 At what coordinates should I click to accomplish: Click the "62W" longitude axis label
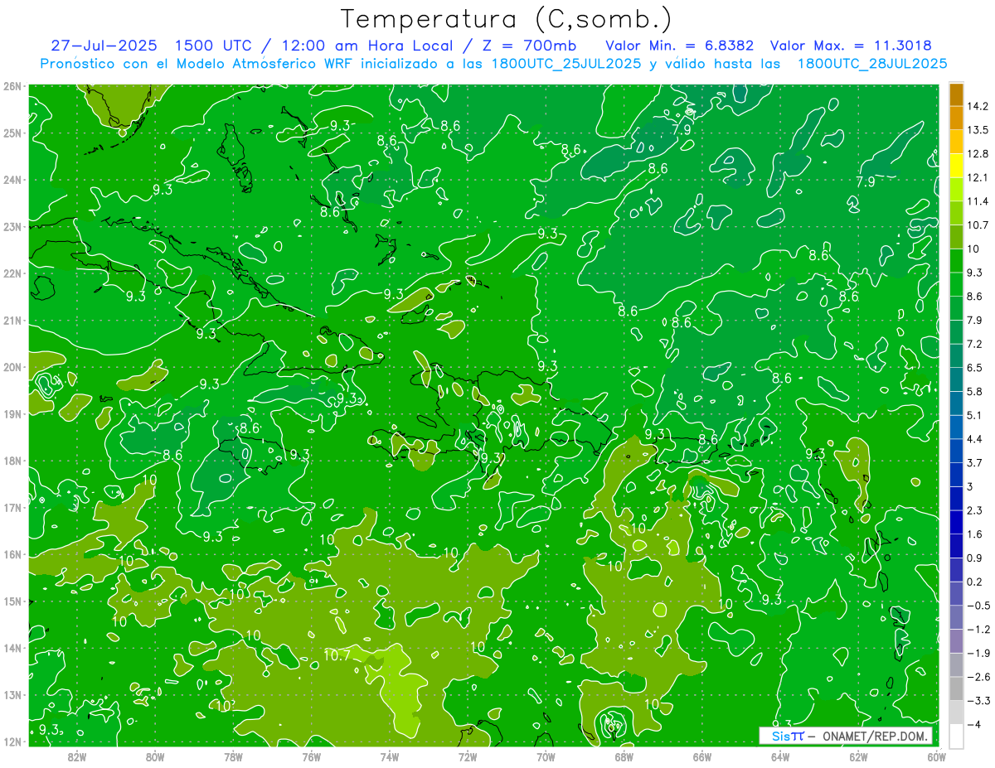(x=858, y=757)
